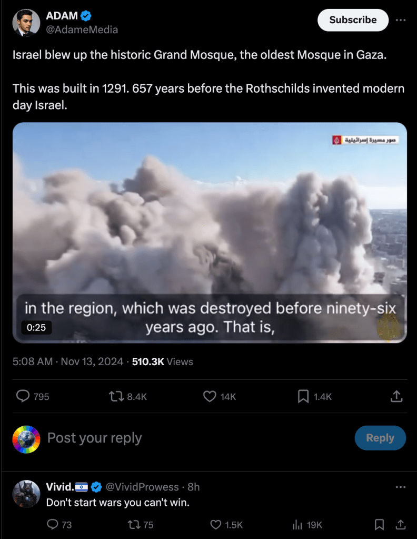
Task: Bookmark Vivid's reply
Action: pyautogui.click(x=379, y=525)
